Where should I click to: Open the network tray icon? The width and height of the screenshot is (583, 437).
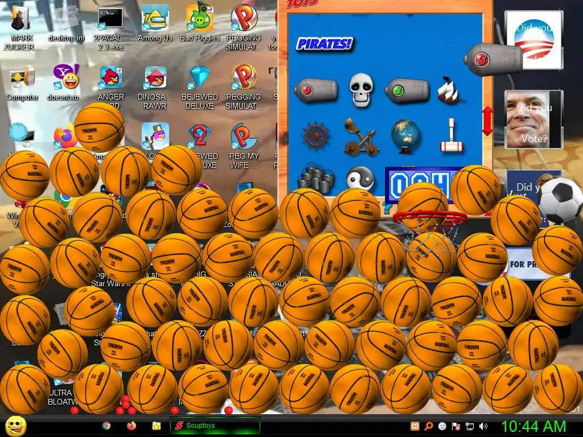pyautogui.click(x=470, y=426)
